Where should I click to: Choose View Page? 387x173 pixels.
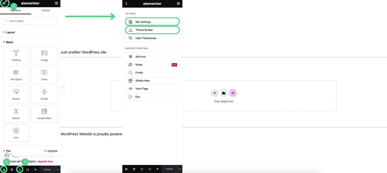tap(152, 89)
